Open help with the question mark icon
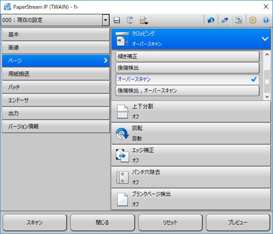Viewport: 273px width, 234px height. coord(266,20)
